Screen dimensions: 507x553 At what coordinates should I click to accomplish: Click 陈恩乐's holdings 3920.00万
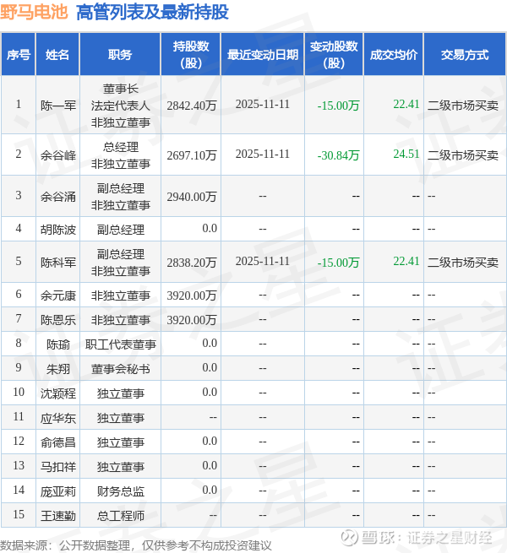click(x=192, y=319)
